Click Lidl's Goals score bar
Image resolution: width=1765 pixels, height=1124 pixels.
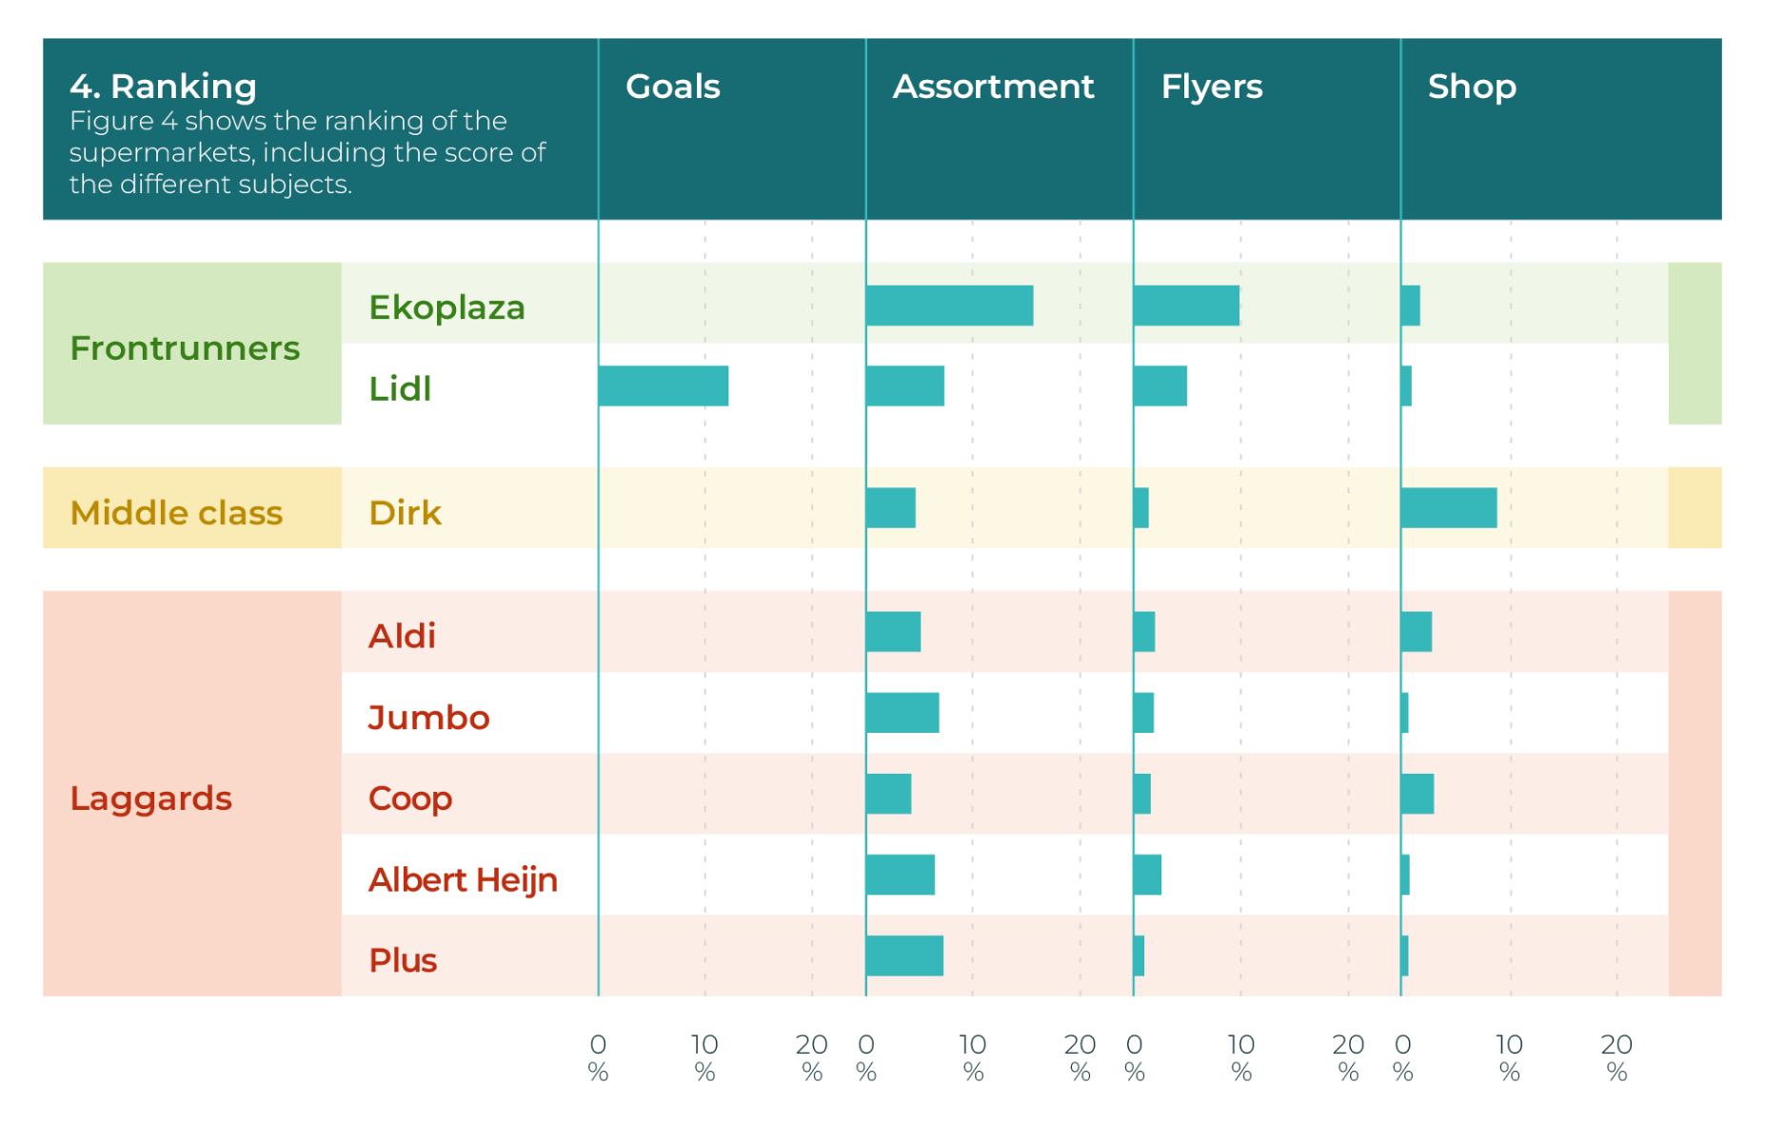664,386
